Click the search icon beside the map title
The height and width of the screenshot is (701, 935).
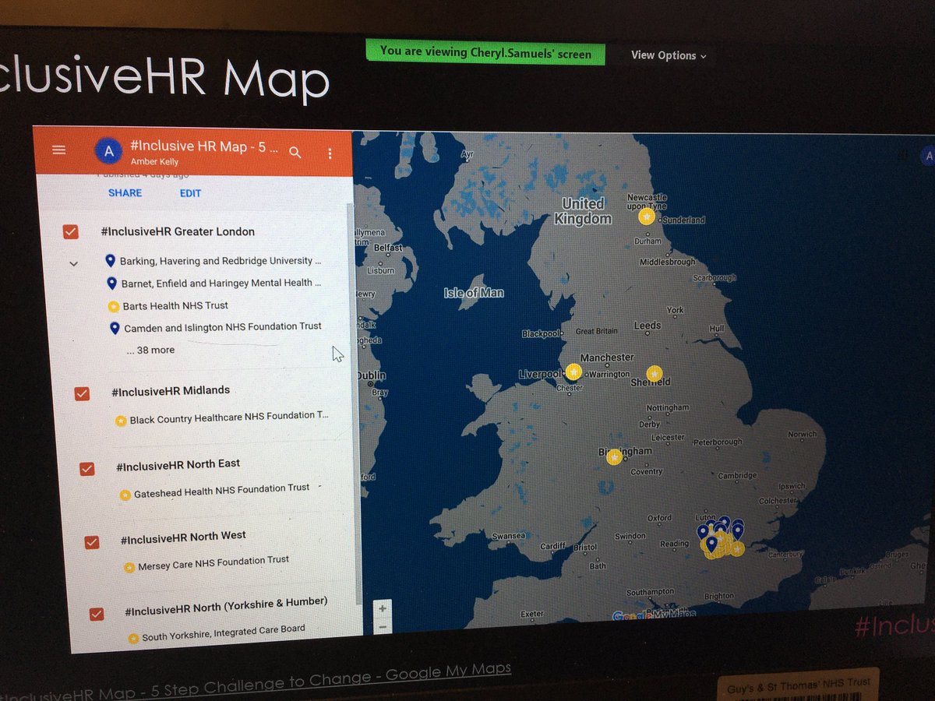(295, 153)
